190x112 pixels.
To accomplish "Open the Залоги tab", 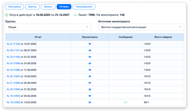I will coord(48,7).
